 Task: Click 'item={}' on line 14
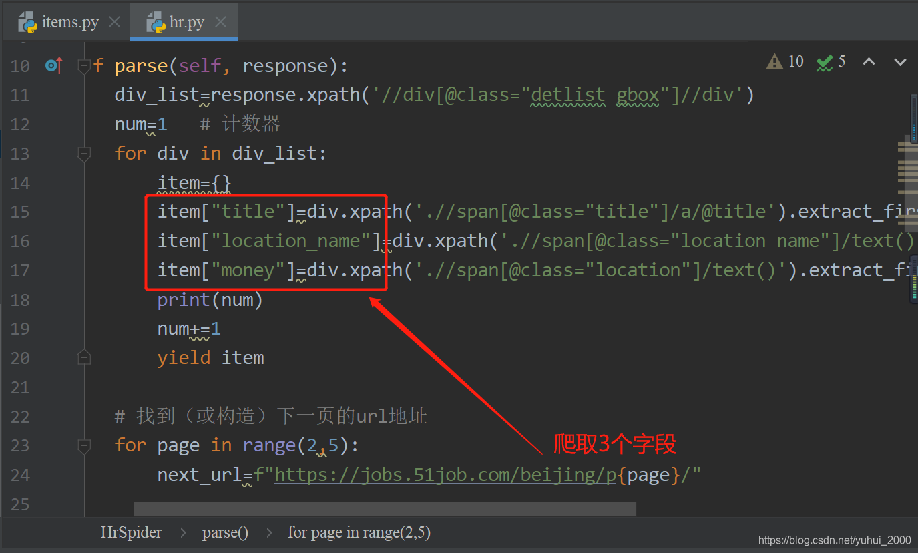(194, 183)
